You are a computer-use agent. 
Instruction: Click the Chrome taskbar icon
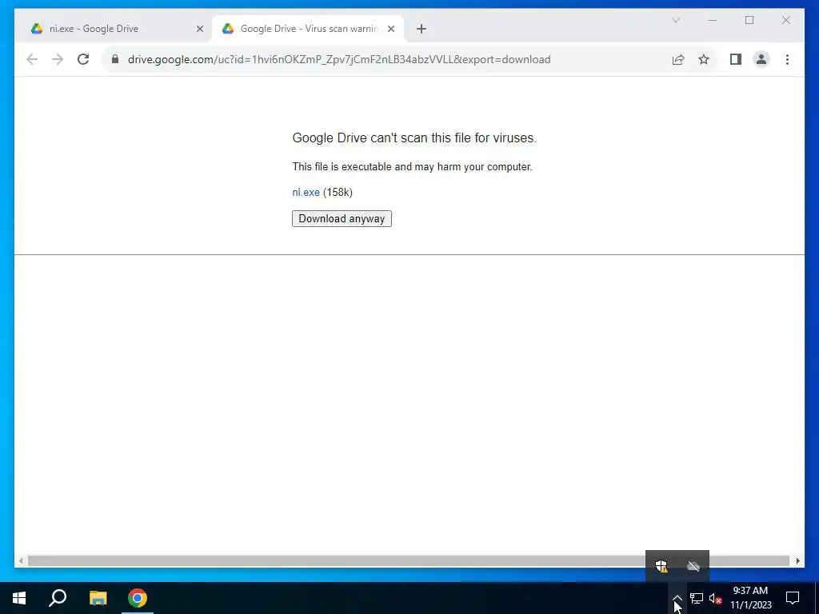click(x=138, y=598)
